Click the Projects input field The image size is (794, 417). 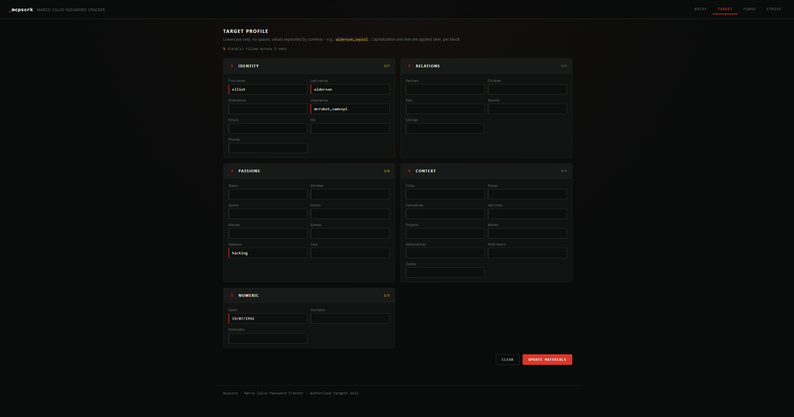pos(445,233)
